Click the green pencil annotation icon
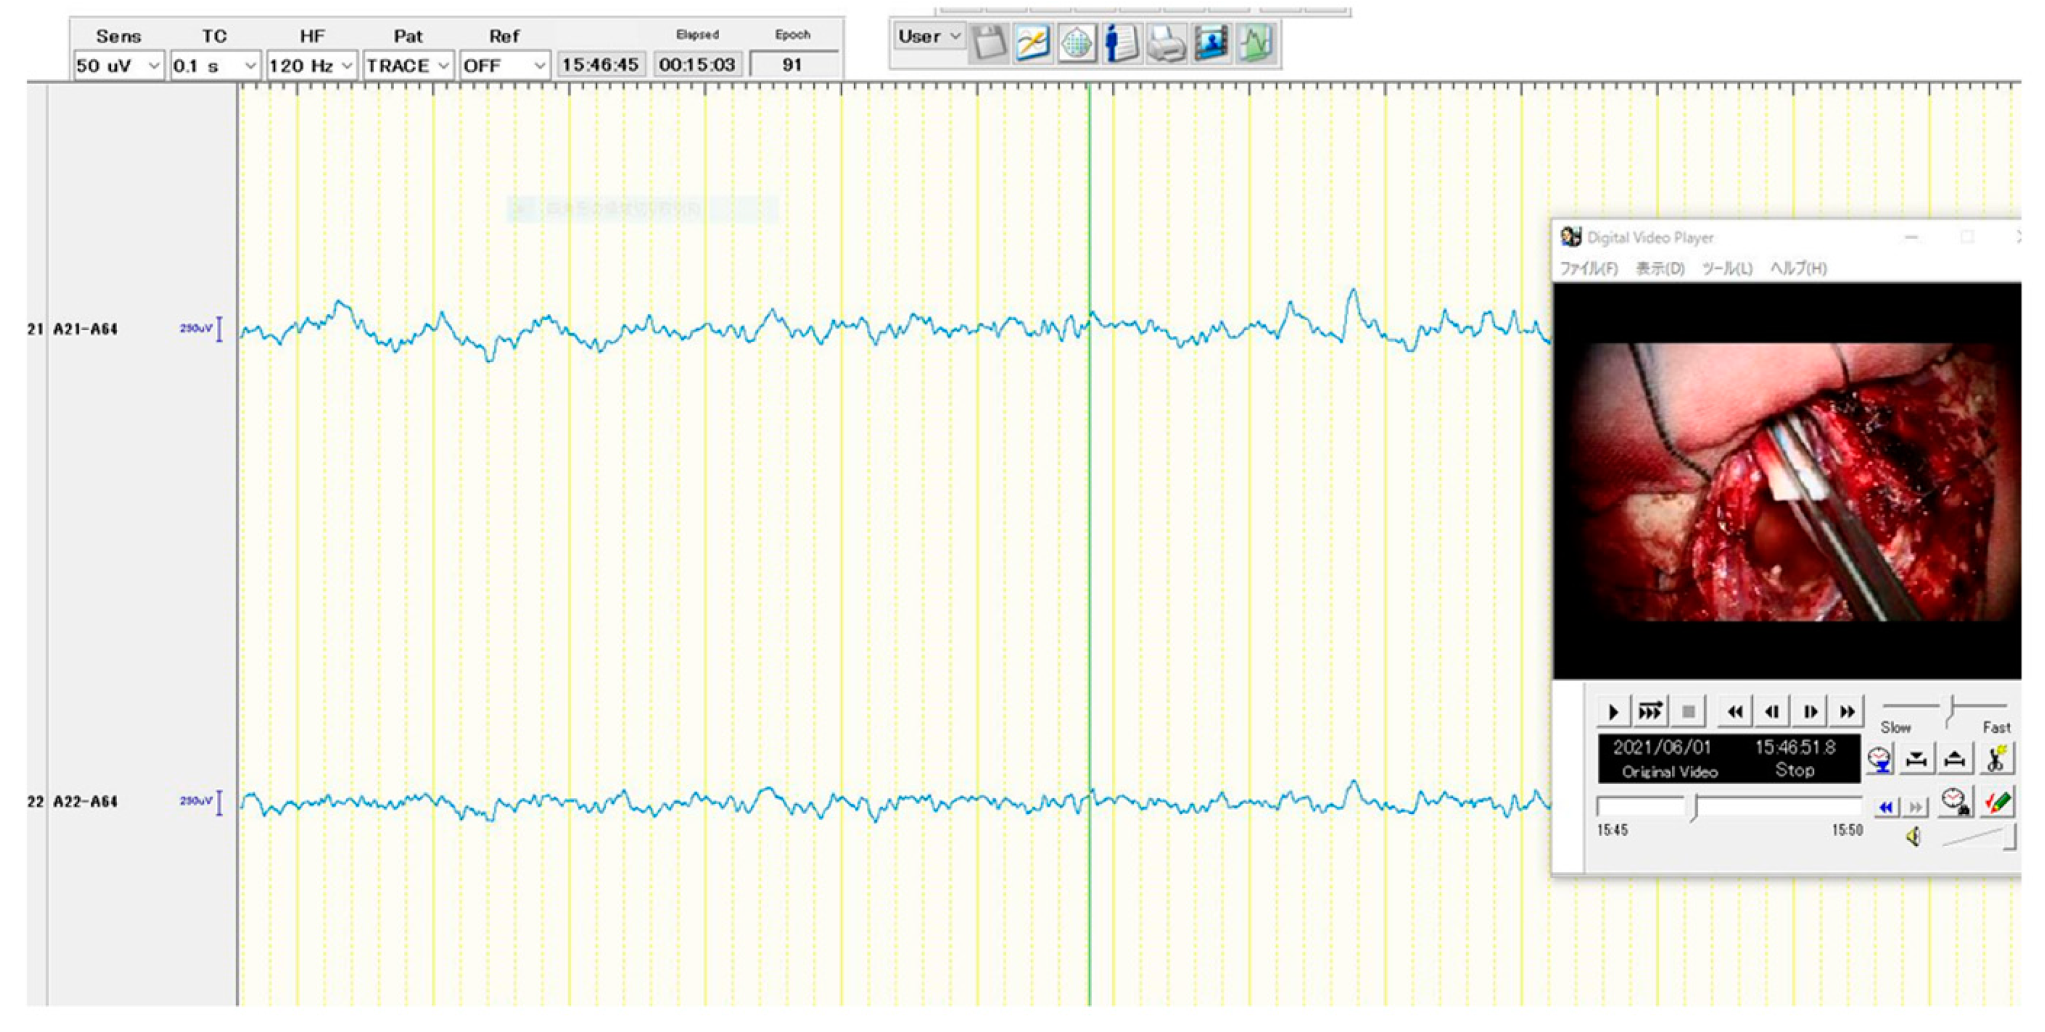Image resolution: width=2045 pixels, height=1032 pixels. click(1997, 802)
